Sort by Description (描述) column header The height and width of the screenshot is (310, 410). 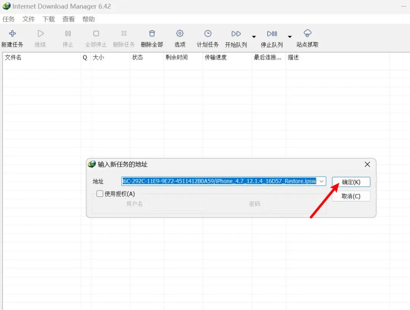pos(337,57)
